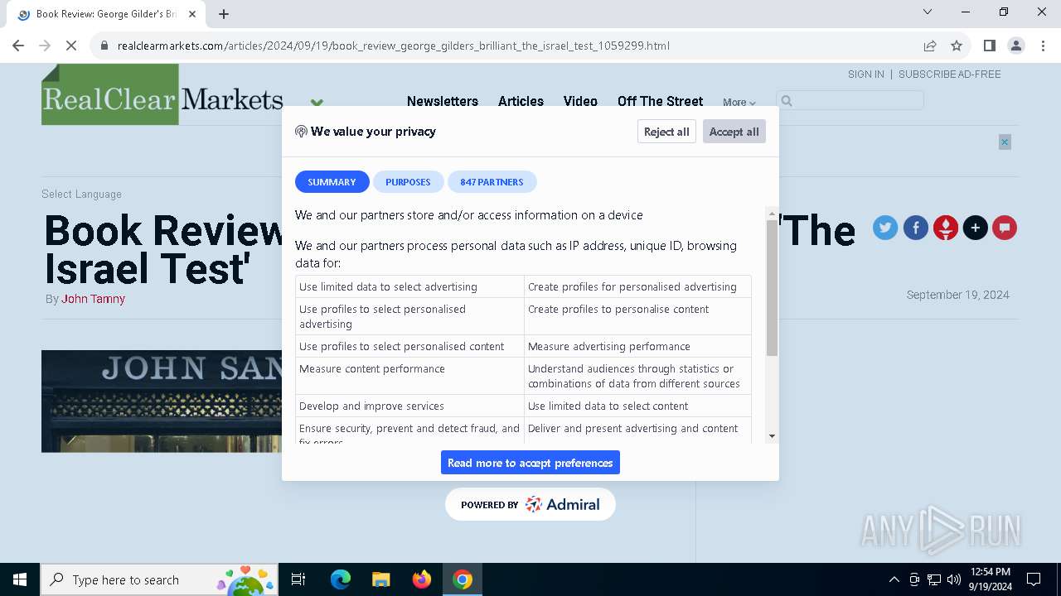This screenshot has width=1061, height=596.
Task: Switch to PURPOSES tab
Action: point(408,181)
